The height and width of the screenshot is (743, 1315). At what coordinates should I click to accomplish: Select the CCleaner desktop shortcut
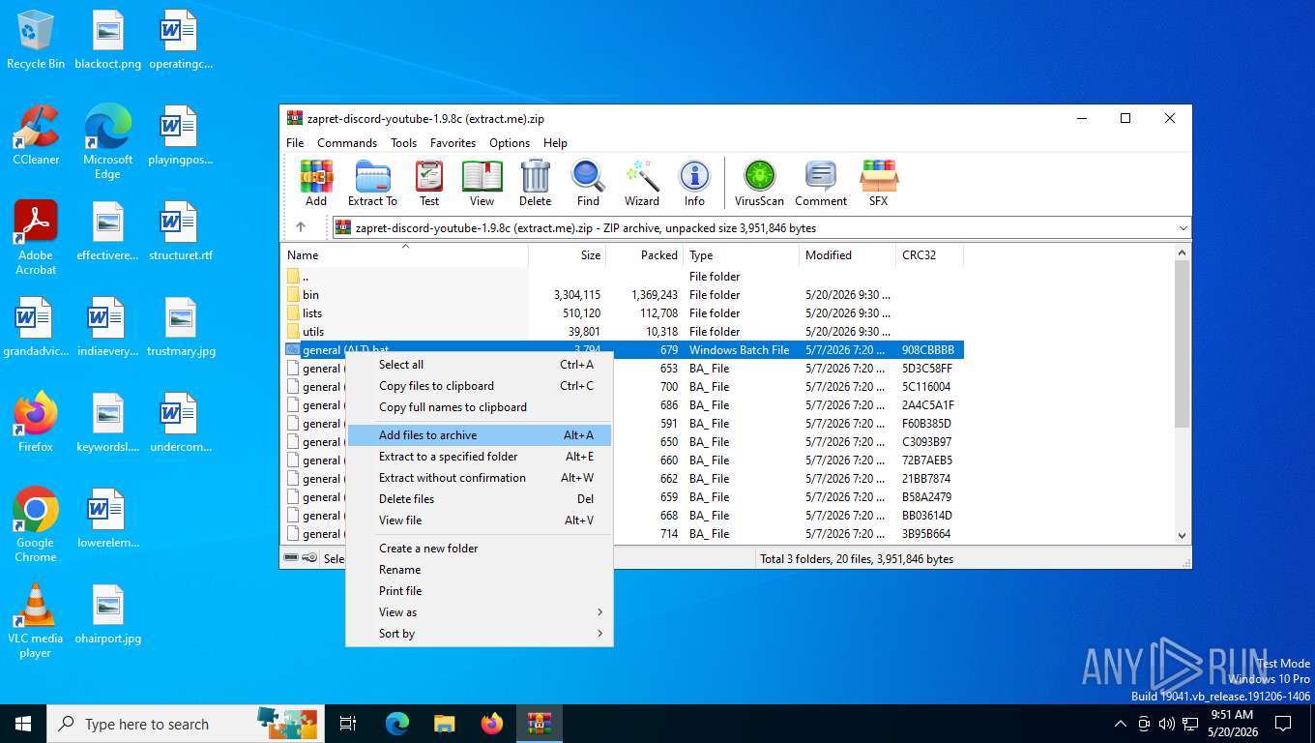36,135
